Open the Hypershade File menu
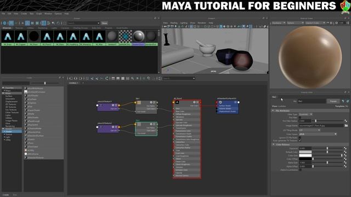 coord(3,14)
